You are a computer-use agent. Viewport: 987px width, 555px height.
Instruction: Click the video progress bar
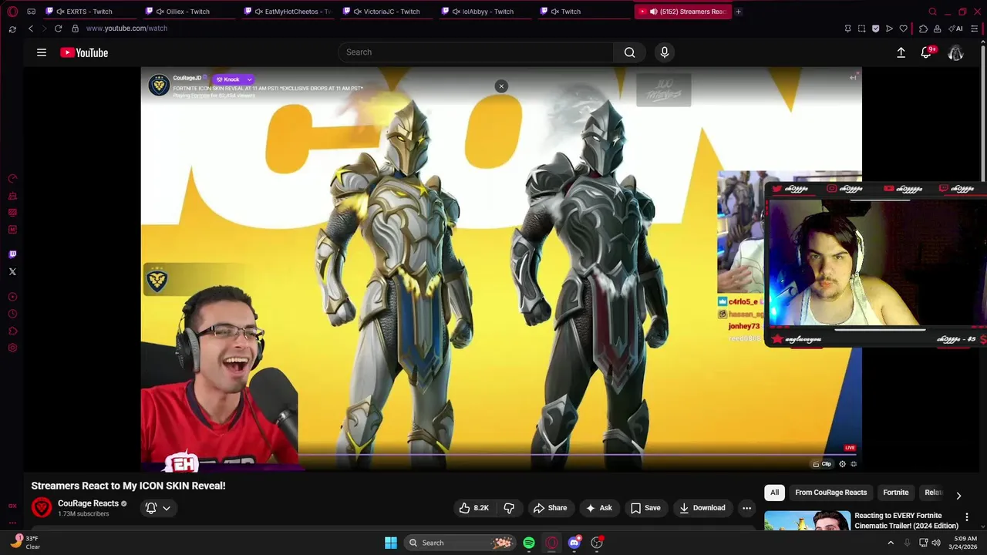(x=501, y=455)
